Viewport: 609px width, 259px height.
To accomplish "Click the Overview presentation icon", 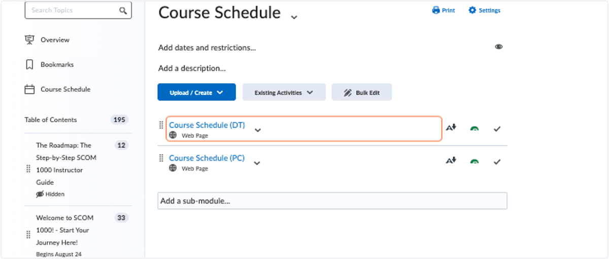I will [29, 40].
